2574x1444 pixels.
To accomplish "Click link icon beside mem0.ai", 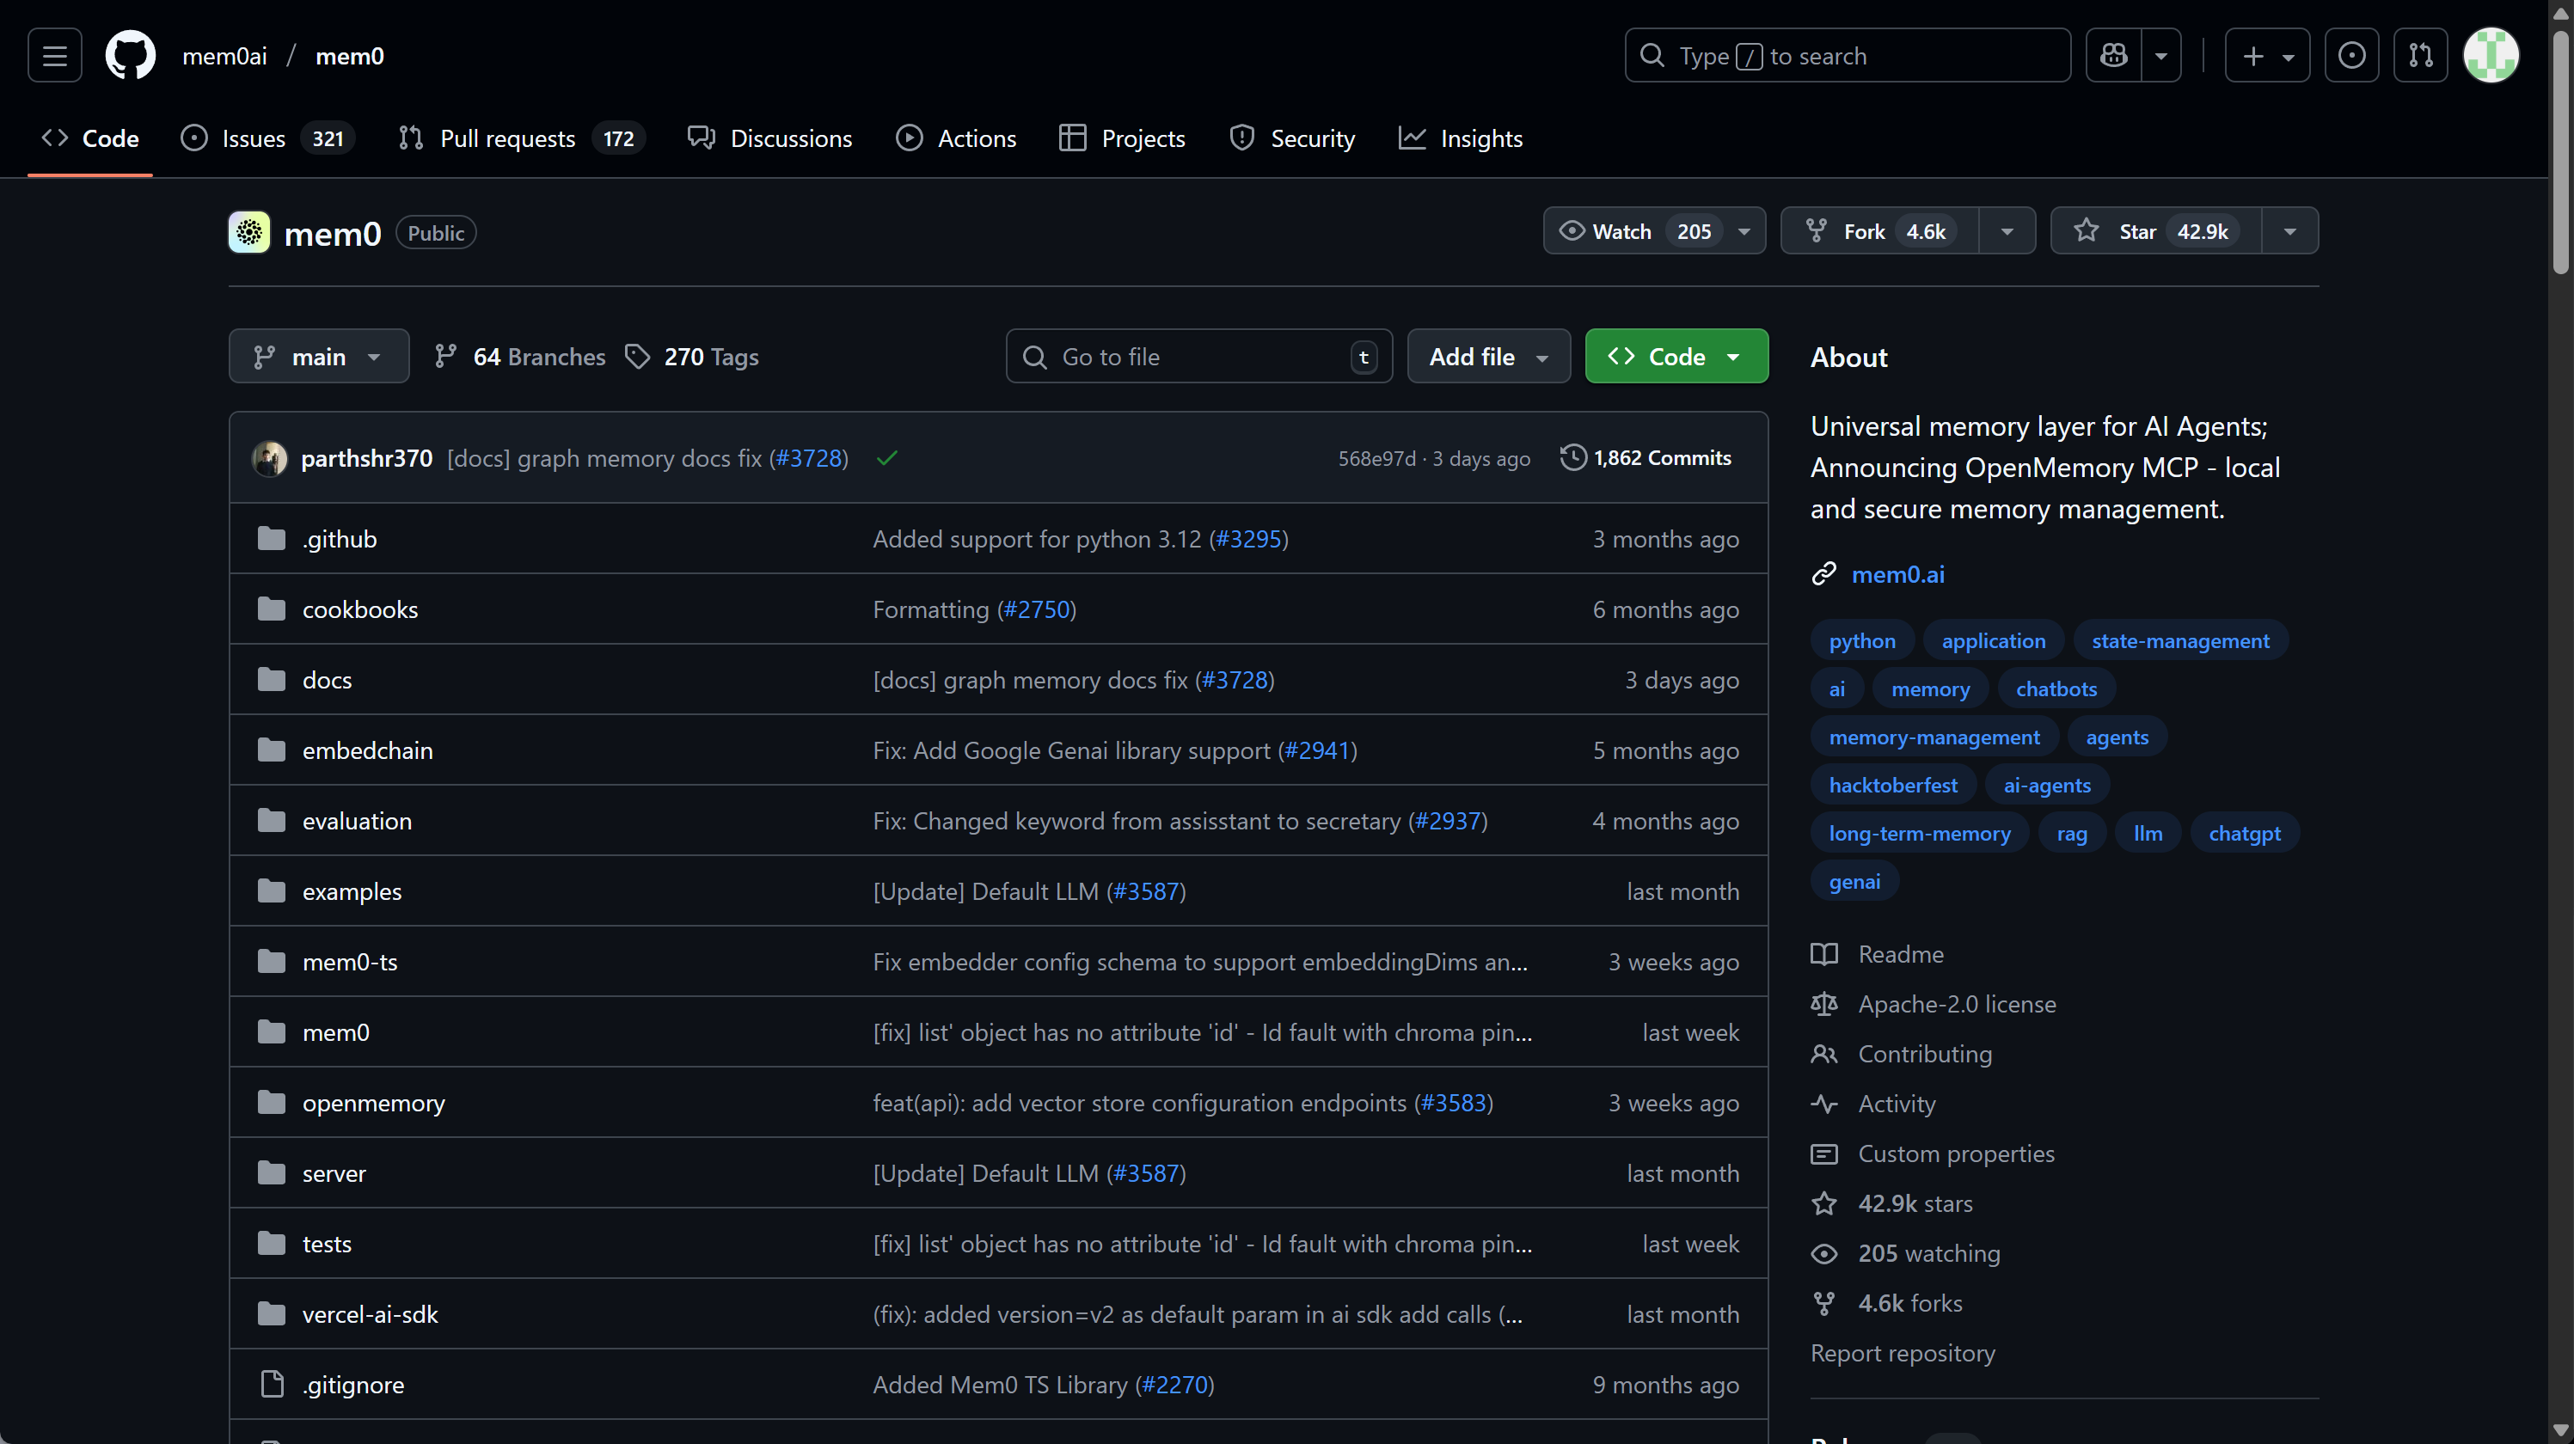I will click(1823, 573).
